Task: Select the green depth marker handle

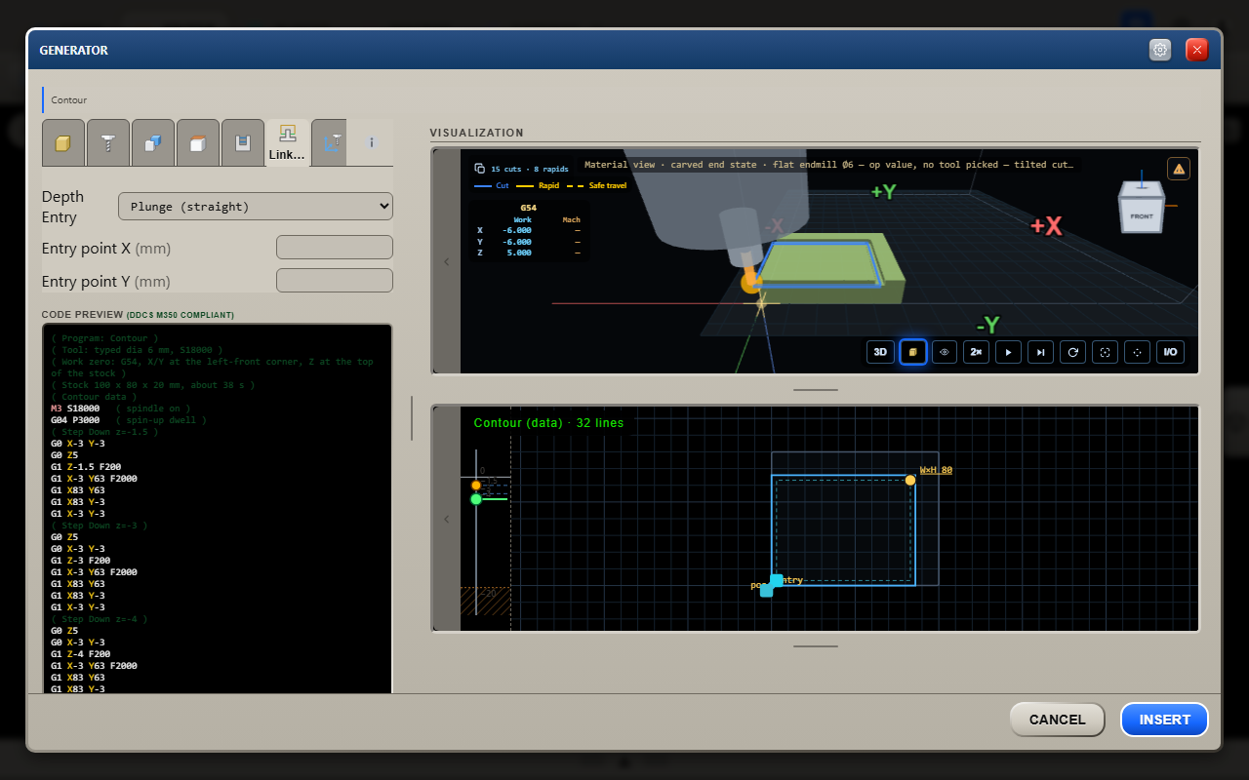Action: [x=476, y=499]
